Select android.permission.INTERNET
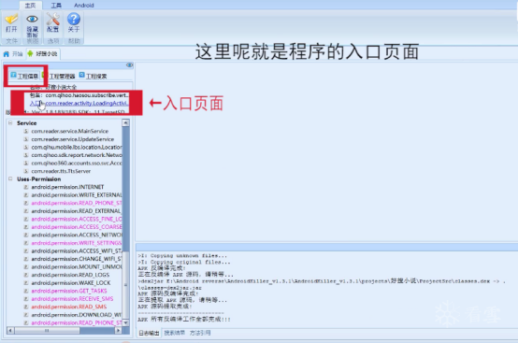The height and width of the screenshot is (343, 518). 67,187
